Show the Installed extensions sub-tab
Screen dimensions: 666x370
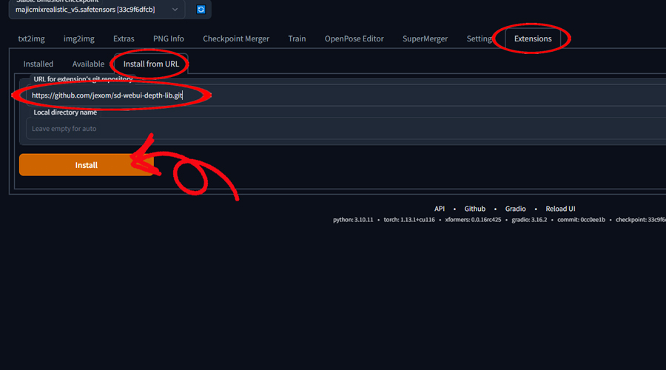[38, 64]
